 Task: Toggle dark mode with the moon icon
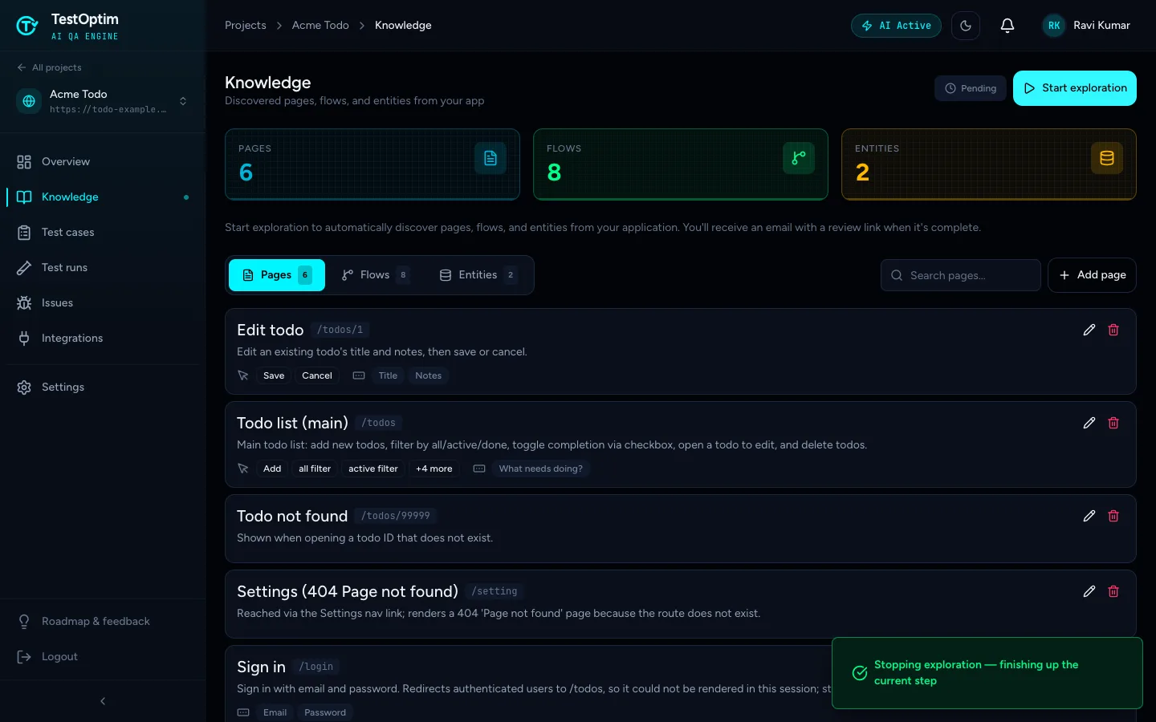pyautogui.click(x=966, y=26)
